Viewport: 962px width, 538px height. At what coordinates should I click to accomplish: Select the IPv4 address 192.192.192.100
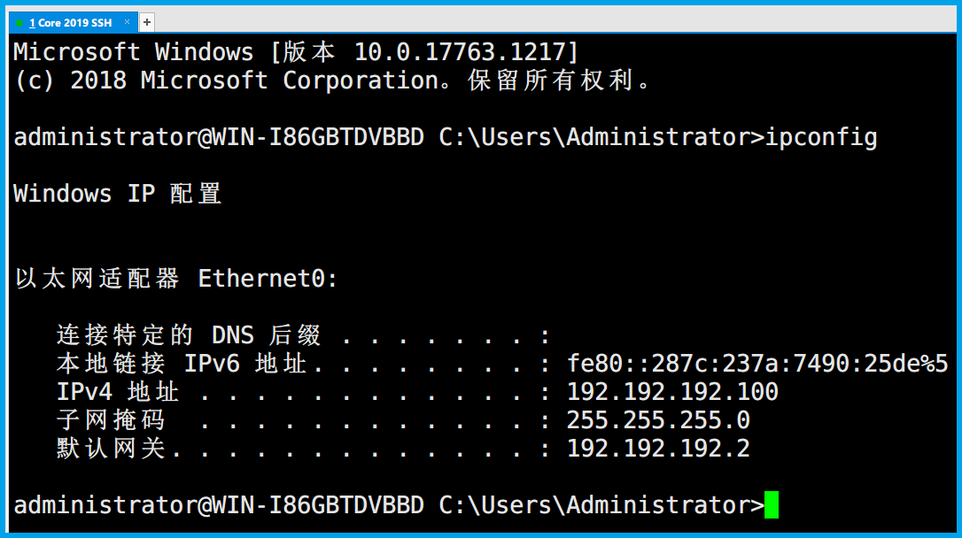672,391
